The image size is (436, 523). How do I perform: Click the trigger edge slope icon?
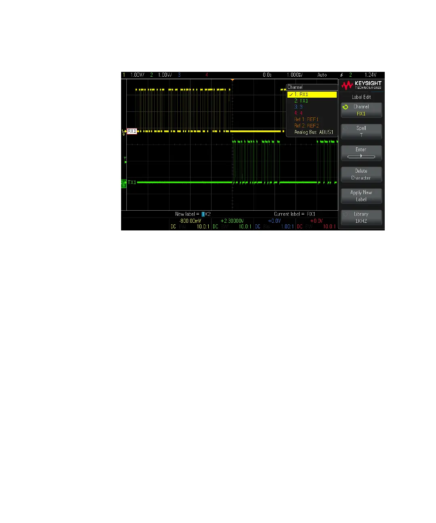(342, 75)
